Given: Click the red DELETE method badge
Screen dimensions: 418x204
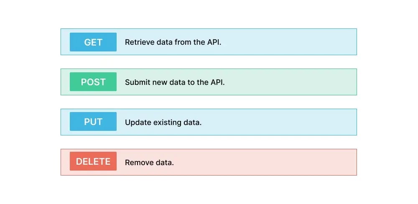Looking at the screenshot, I should point(93,162).
